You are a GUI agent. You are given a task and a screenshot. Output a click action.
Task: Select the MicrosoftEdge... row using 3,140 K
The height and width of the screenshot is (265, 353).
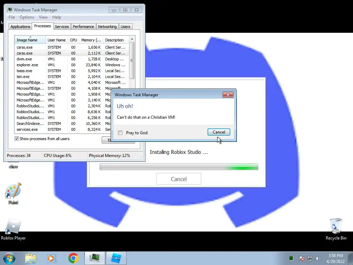[63, 100]
